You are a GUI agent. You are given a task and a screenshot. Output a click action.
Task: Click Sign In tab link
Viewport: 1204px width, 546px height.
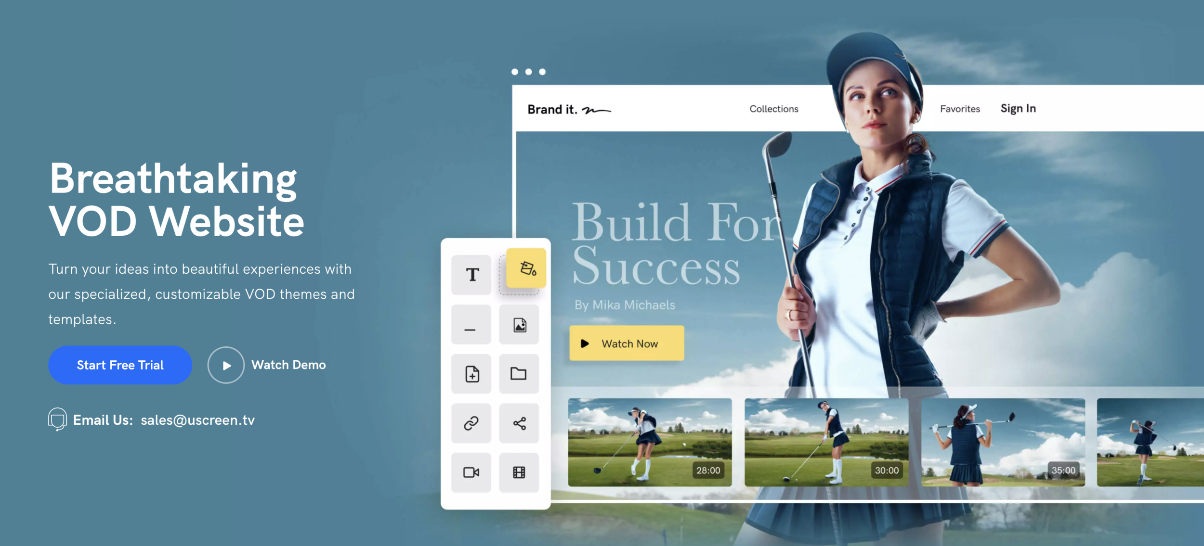point(1018,108)
